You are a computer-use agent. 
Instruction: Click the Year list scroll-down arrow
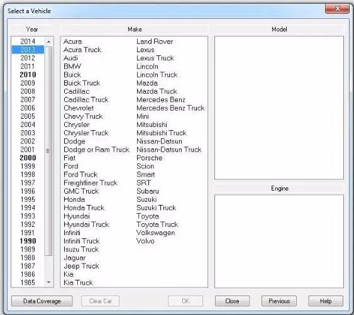click(48, 282)
